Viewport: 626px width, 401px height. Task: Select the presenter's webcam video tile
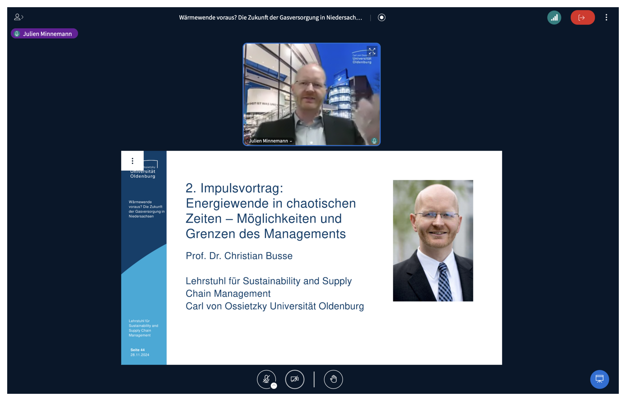click(311, 94)
